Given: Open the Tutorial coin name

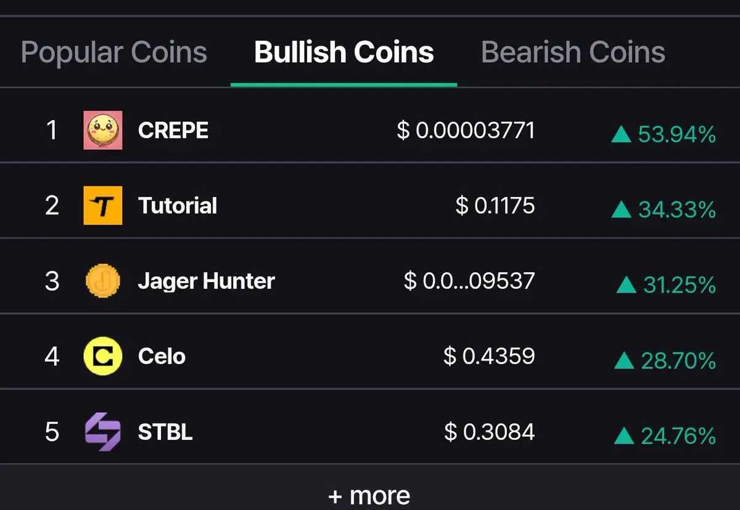Looking at the screenshot, I should pos(178,206).
